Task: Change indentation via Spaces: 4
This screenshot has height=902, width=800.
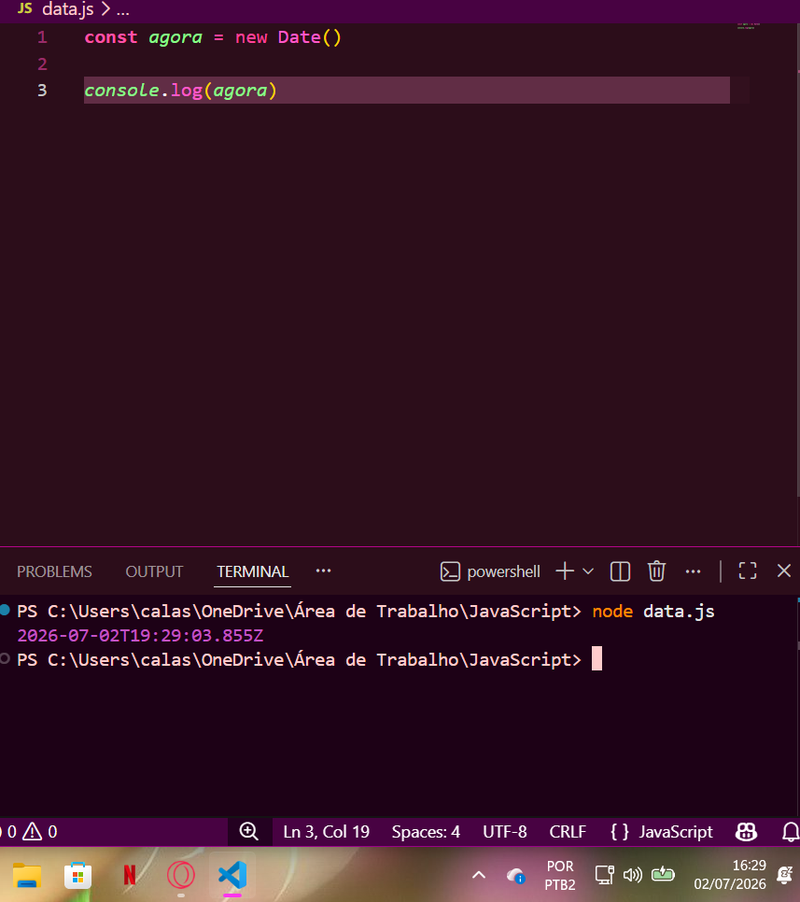Action: [x=426, y=832]
